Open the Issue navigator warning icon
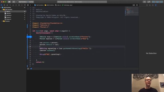Image resolution: width=164 pixels, height=92 pixels. pos(13,5)
